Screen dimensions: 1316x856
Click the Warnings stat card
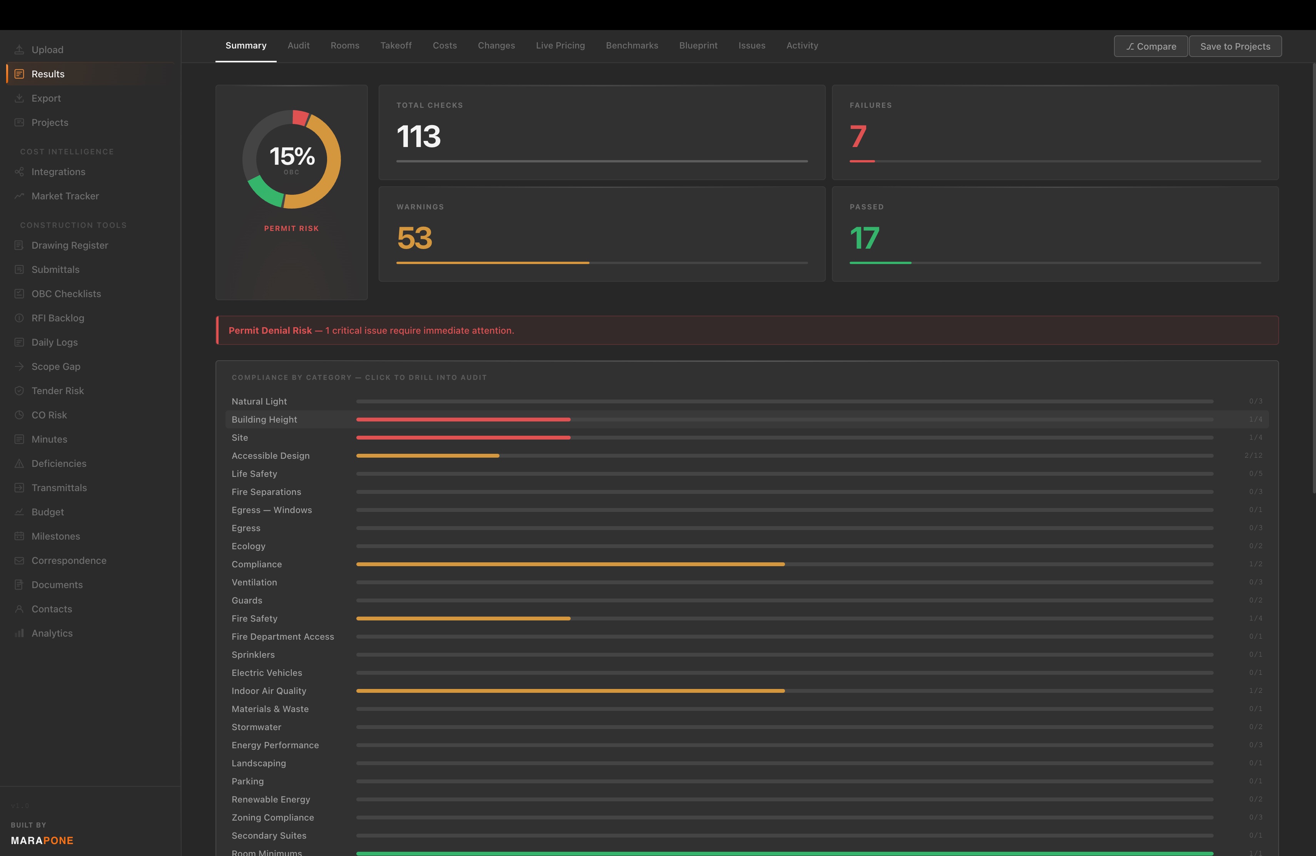[601, 234]
